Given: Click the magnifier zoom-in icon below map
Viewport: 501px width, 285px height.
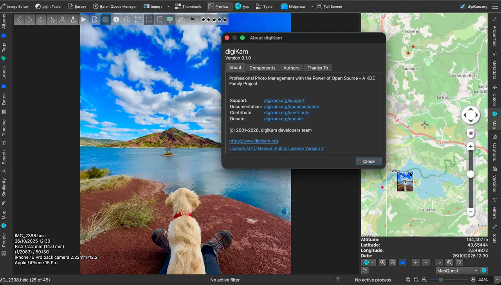Looking at the screenshot, I should click(382, 262).
